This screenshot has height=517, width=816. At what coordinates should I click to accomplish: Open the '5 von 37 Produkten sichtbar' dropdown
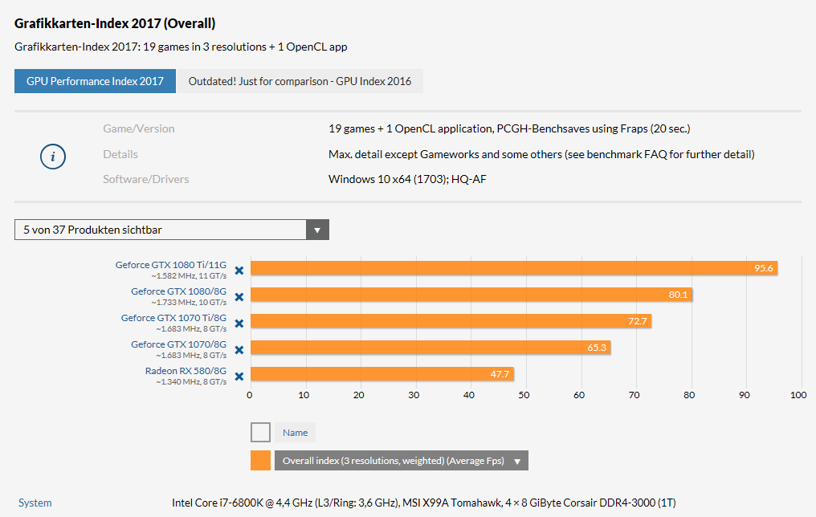tap(172, 230)
